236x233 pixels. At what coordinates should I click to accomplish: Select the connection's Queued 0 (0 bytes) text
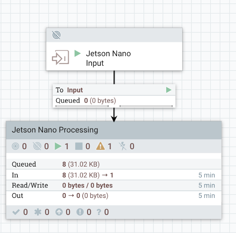coord(86,100)
